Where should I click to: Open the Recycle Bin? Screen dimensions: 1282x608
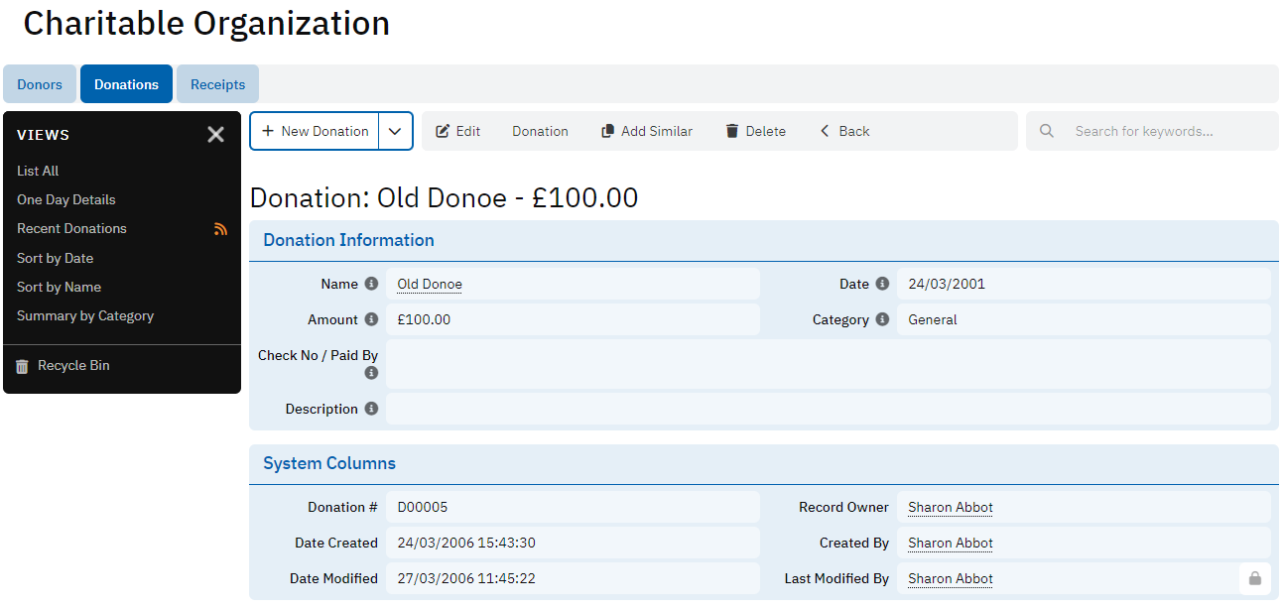pos(72,366)
